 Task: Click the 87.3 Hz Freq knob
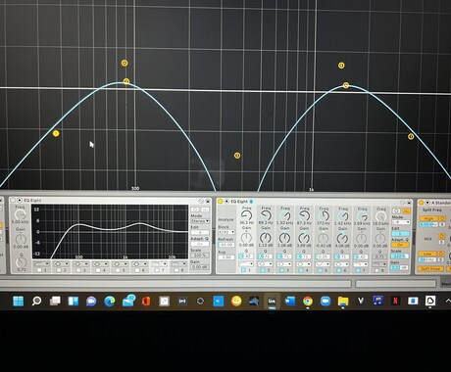[x=304, y=215]
